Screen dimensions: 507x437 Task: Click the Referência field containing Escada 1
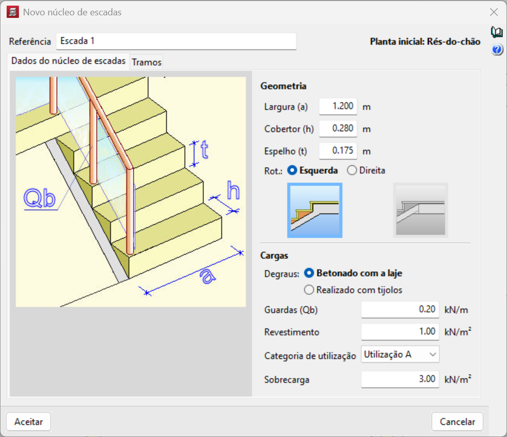(176, 41)
